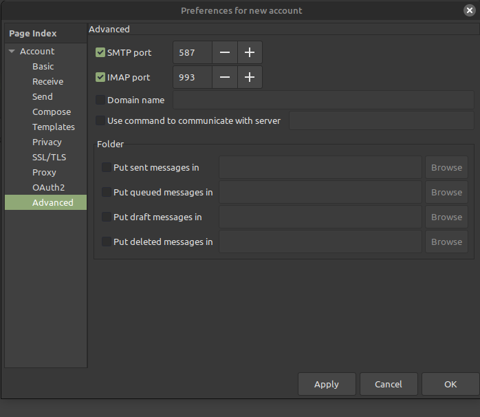Uncheck the IMAP port checkbox
This screenshot has height=417, width=480.
[100, 77]
